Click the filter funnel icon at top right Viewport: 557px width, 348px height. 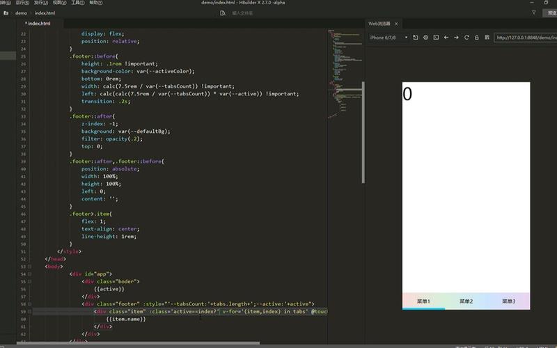tap(533, 13)
